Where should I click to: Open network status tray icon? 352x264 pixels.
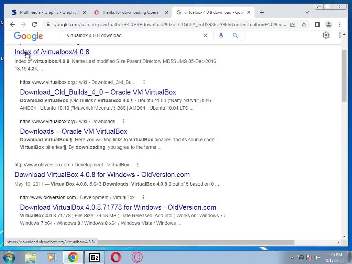point(300,257)
